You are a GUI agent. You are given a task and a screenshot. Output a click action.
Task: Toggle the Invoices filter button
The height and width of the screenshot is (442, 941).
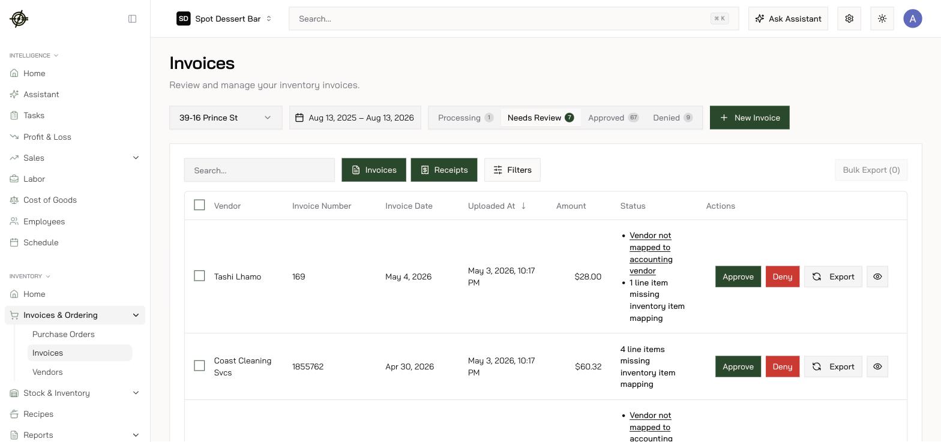(374, 170)
